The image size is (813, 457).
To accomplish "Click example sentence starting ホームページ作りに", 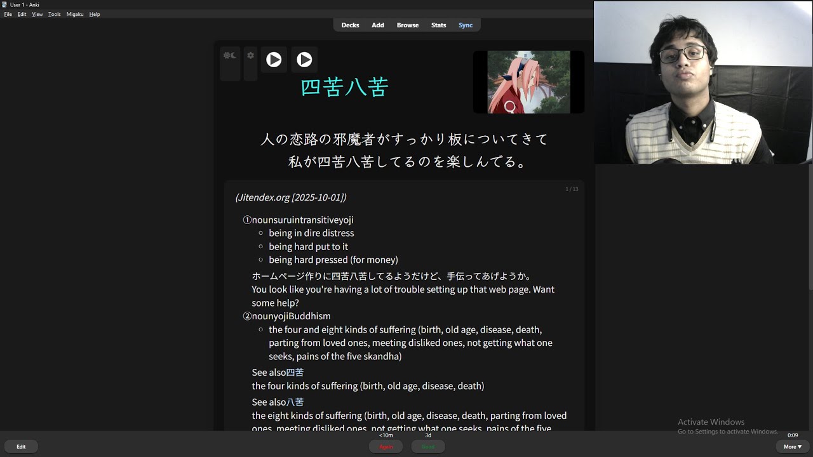I will tap(392, 276).
